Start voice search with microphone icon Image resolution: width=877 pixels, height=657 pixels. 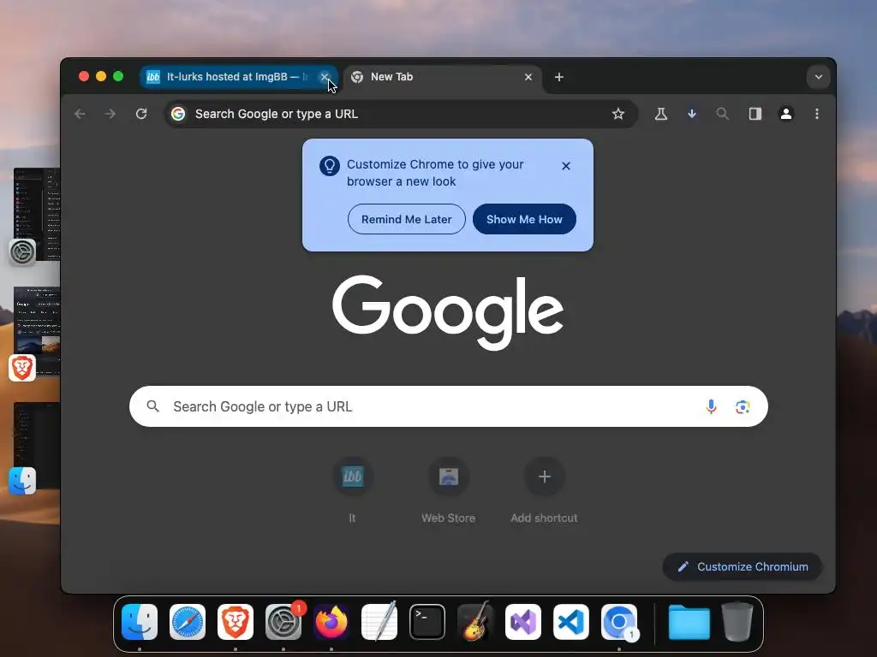(711, 406)
